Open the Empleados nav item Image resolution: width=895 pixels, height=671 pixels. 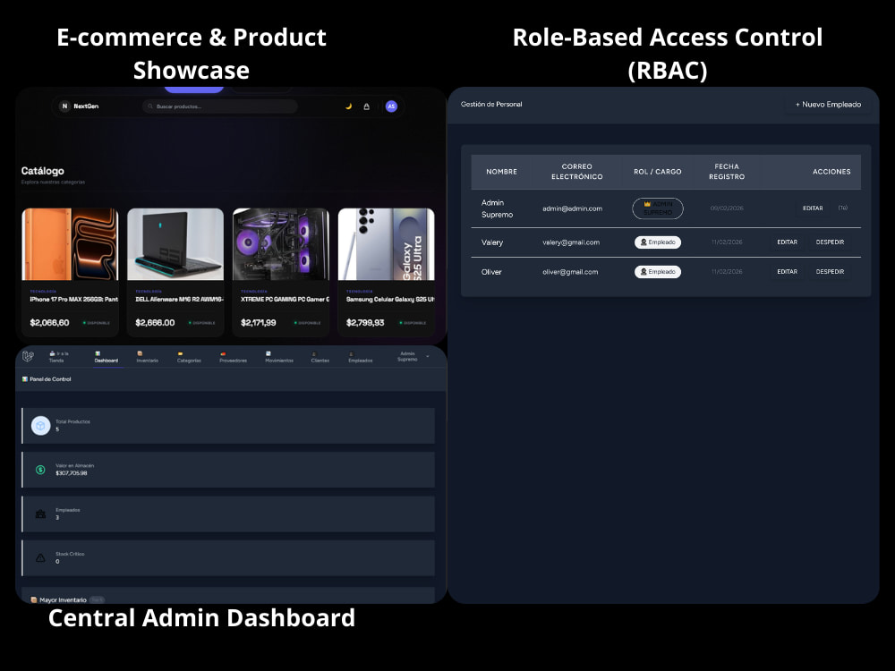point(360,357)
